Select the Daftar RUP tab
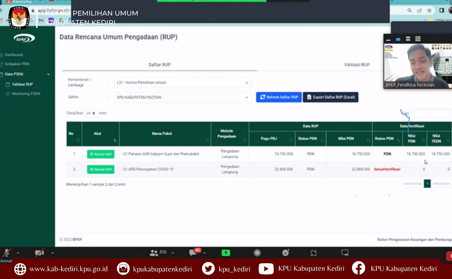Image resolution: width=452 pixels, height=279 pixels. pyautogui.click(x=159, y=65)
